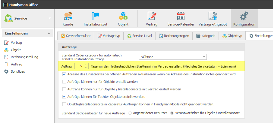The image size is (274, 124).
Task: Switch to the Kategorie tab
Action: point(206,36)
